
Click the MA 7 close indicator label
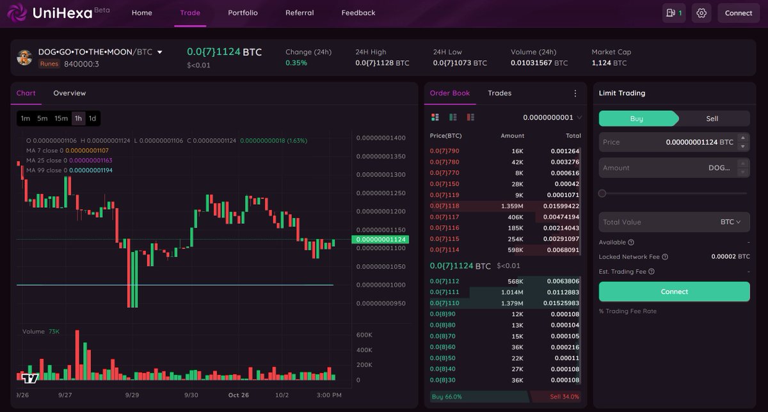67,150
